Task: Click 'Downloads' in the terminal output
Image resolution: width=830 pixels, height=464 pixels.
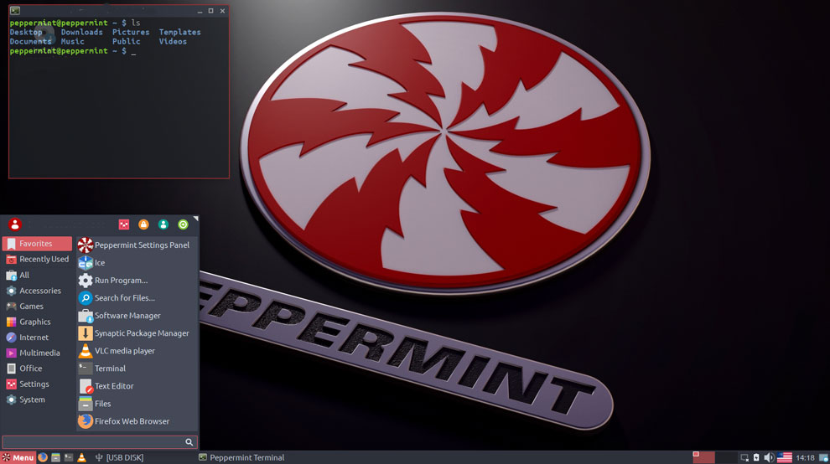Action: (81, 33)
